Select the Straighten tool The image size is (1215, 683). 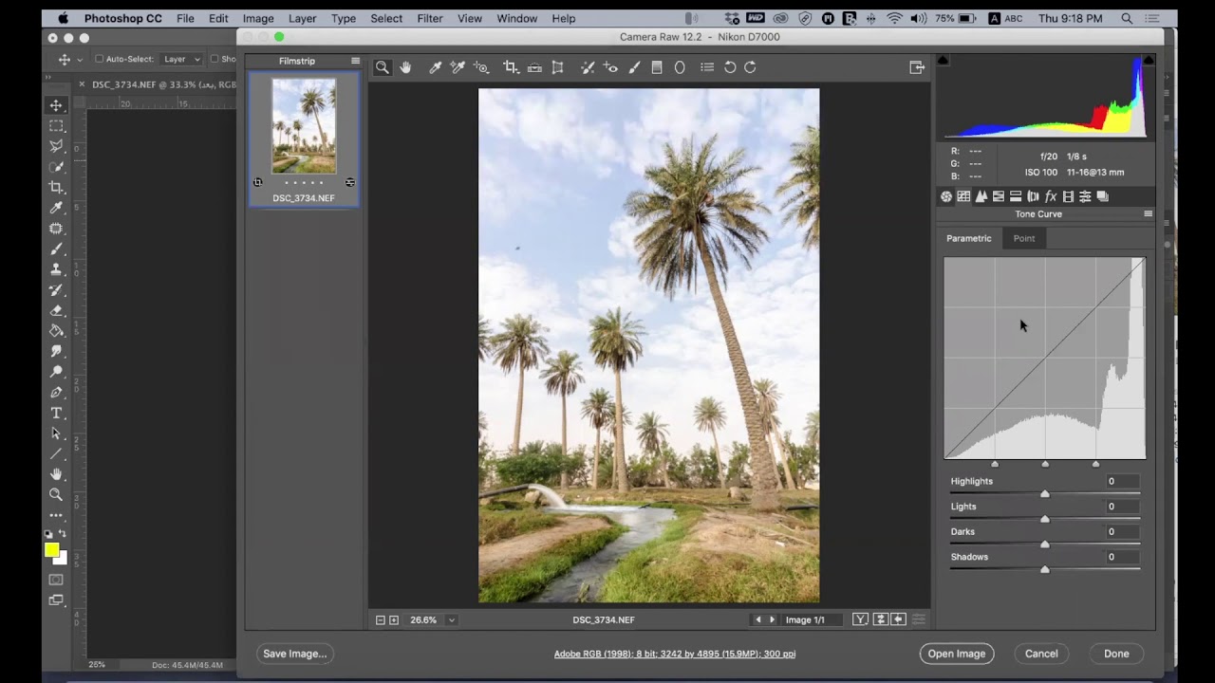[x=534, y=67]
